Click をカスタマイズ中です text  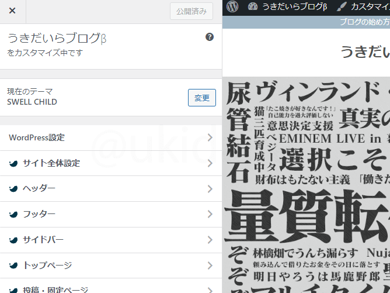point(45,53)
